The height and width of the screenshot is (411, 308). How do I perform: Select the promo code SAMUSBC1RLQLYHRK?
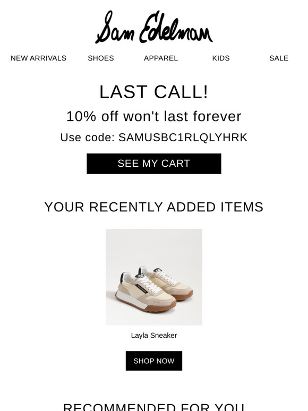coord(183,138)
